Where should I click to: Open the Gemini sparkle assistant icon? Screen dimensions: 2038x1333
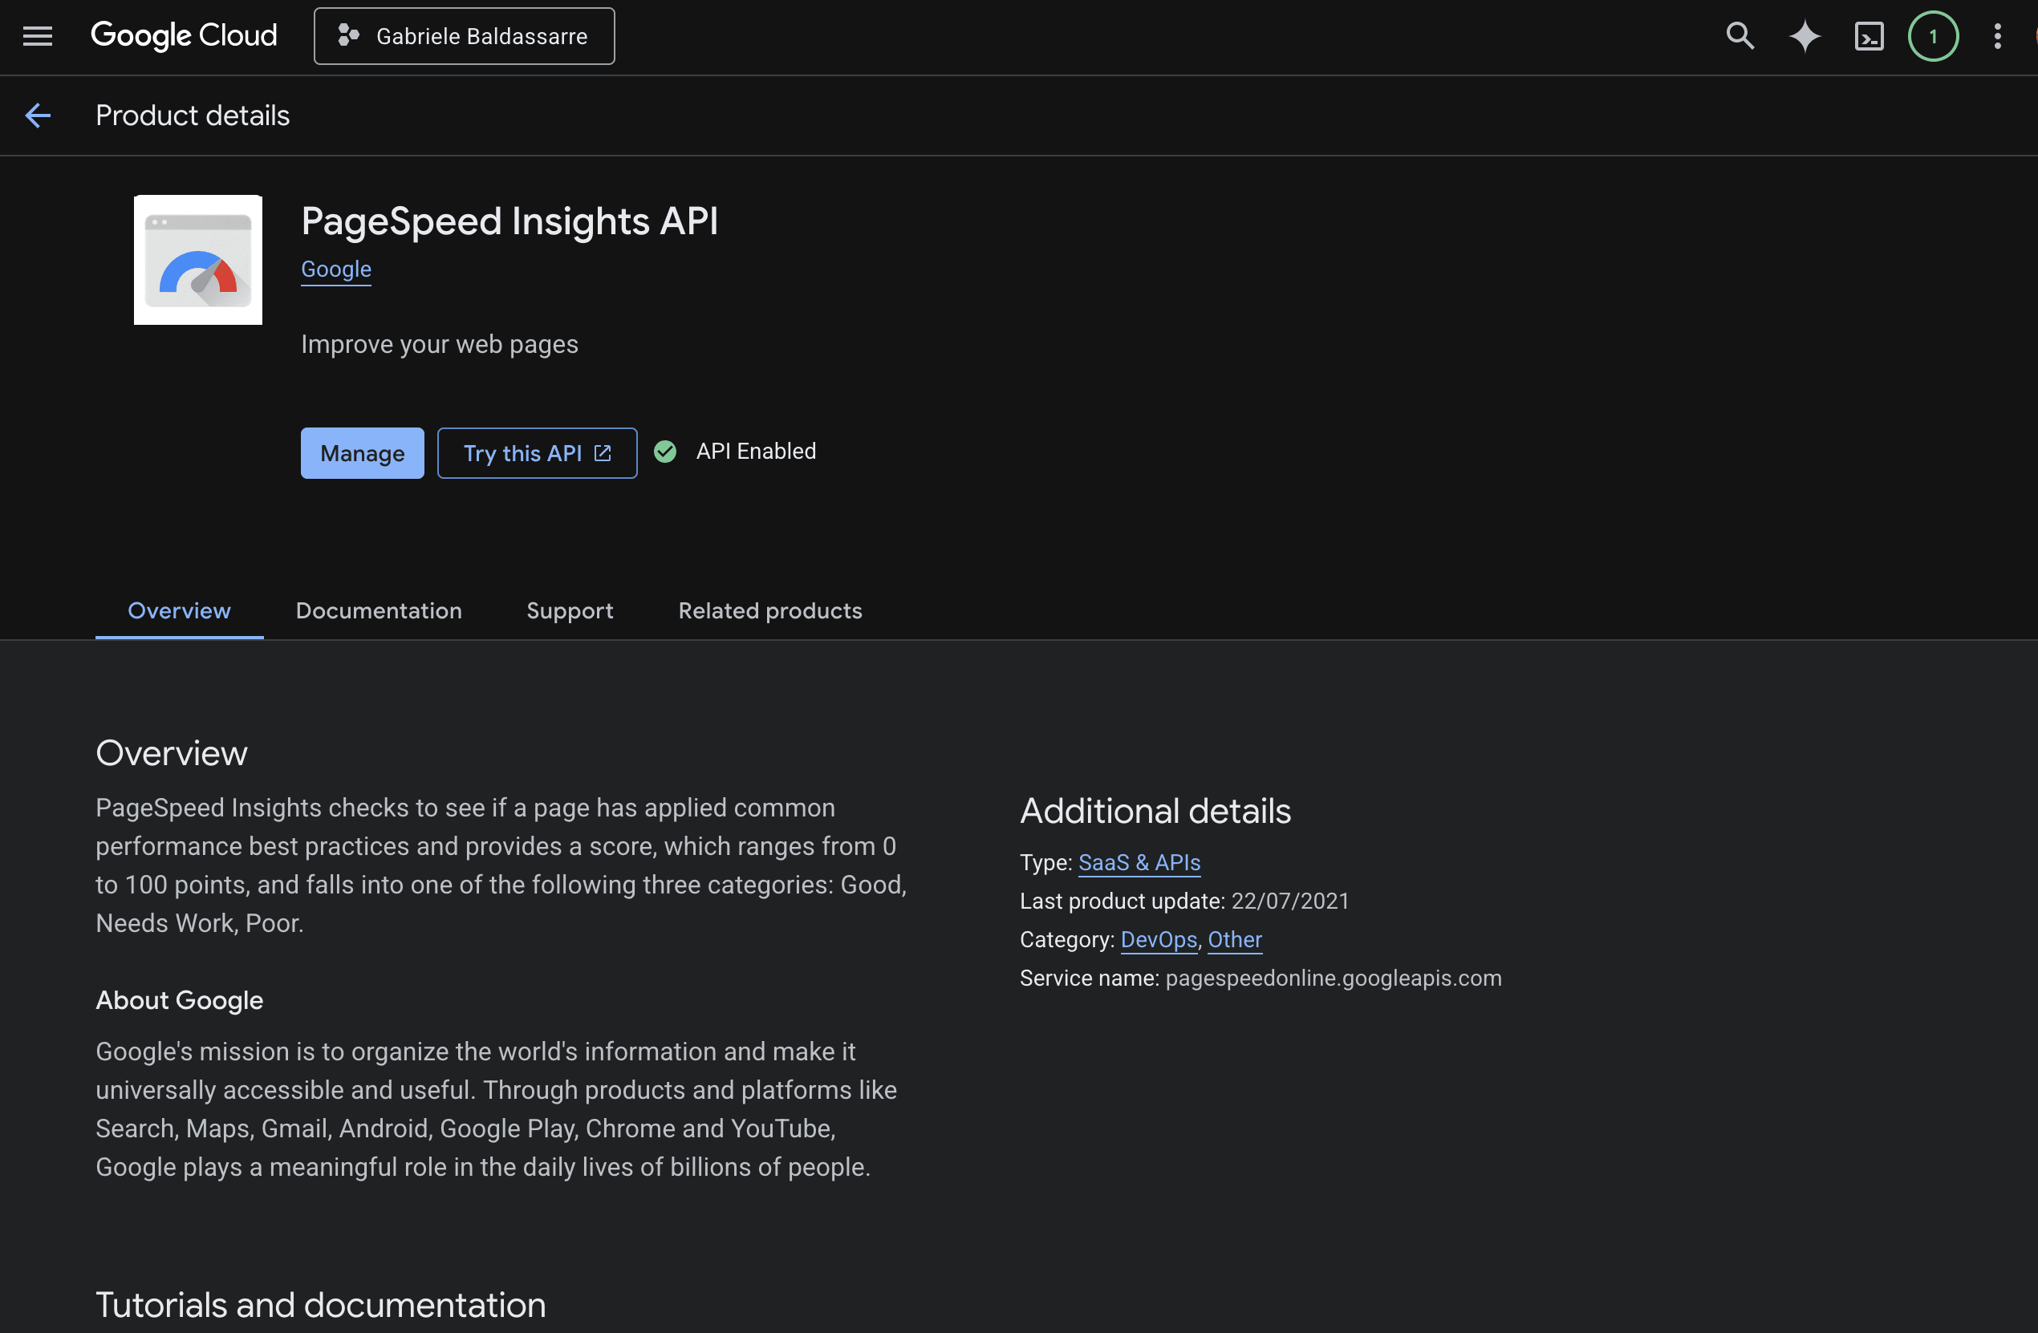pyautogui.click(x=1805, y=36)
